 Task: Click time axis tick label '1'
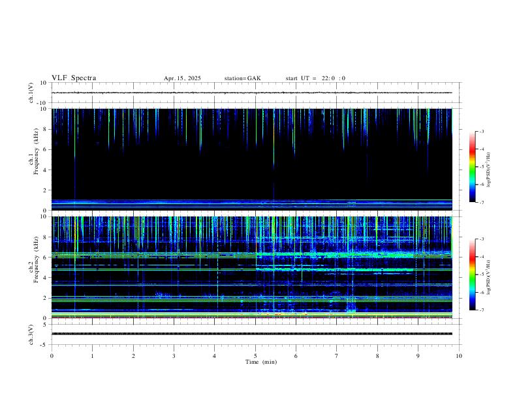pyautogui.click(x=92, y=356)
